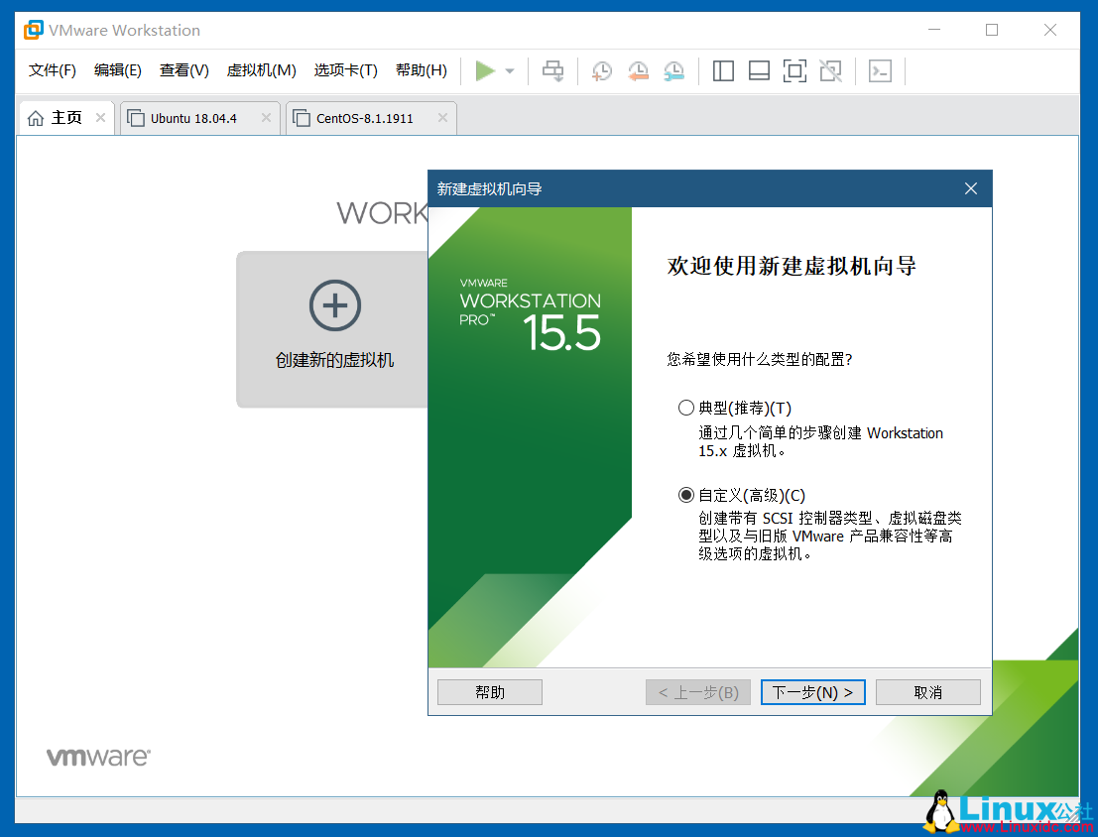The image size is (1098, 837).
Task: Open the 虚拟机 menu
Action: pyautogui.click(x=261, y=69)
